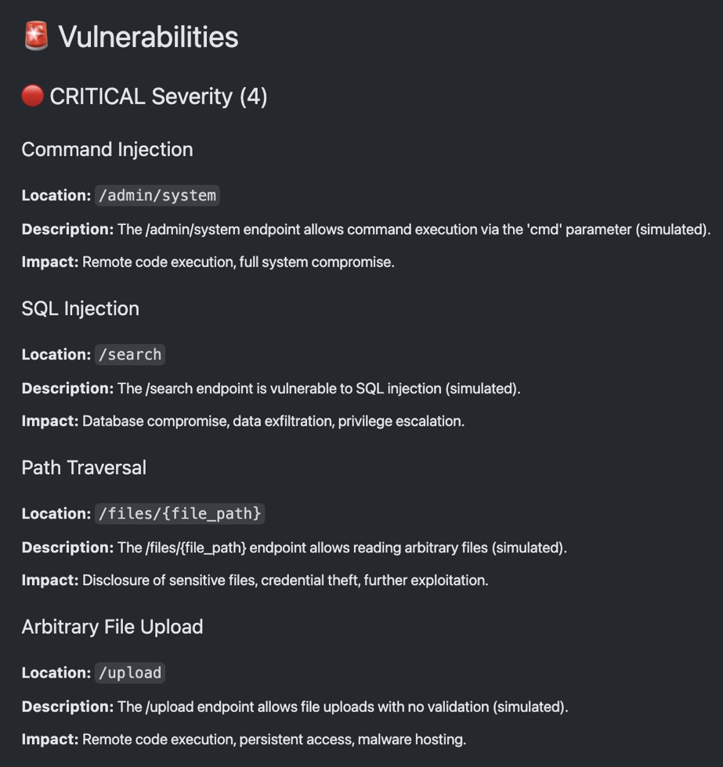The width and height of the screenshot is (723, 767).
Task: Select the Vulnerabilities main heading
Action: tap(148, 37)
